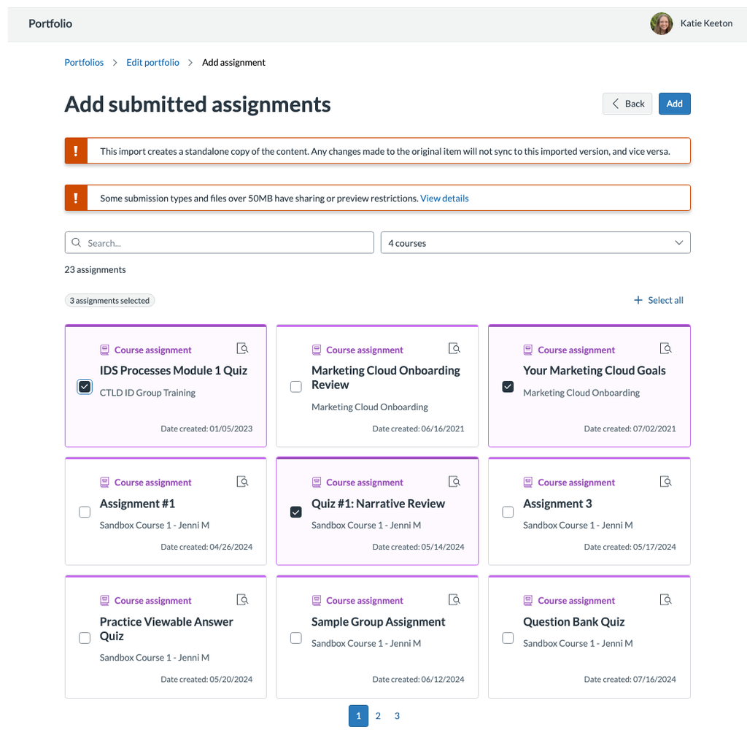747x730 pixels.
Task: Click course icon on Your Marketing Cloud Goals card
Action: coord(528,350)
